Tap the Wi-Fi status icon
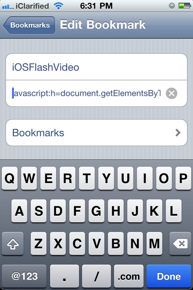 (59, 6)
